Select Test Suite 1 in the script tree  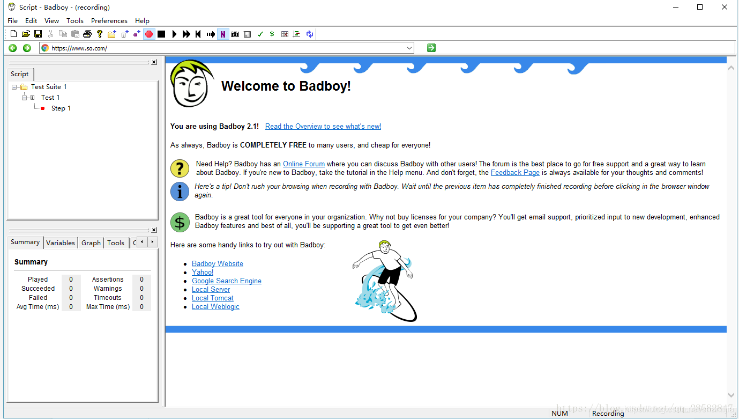pyautogui.click(x=49, y=86)
